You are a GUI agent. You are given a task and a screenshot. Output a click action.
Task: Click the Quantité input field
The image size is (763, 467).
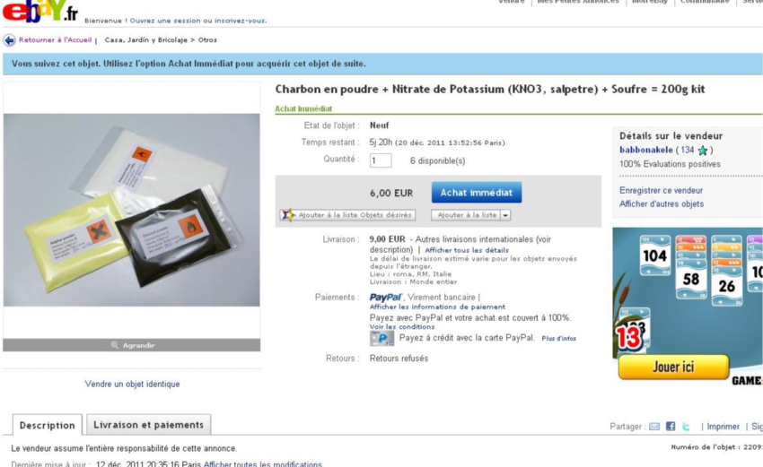[380, 160]
